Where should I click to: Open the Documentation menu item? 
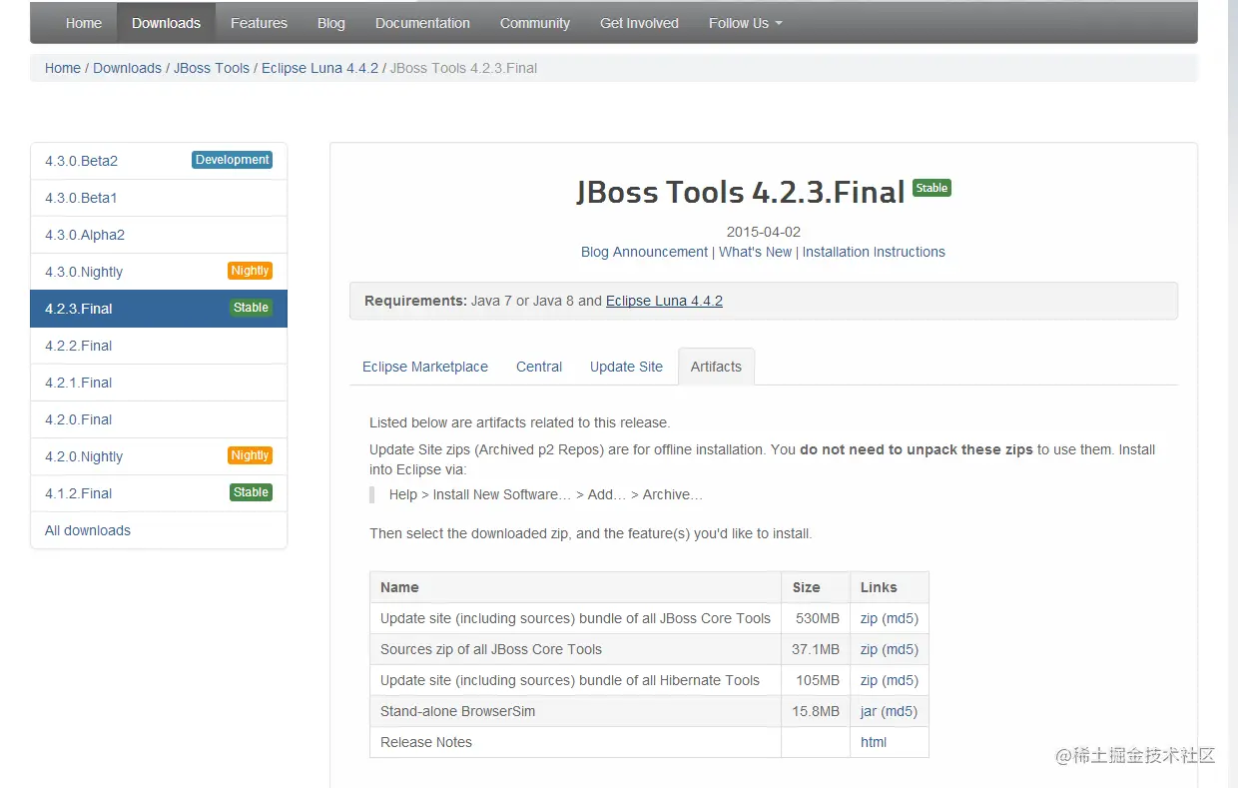(422, 22)
